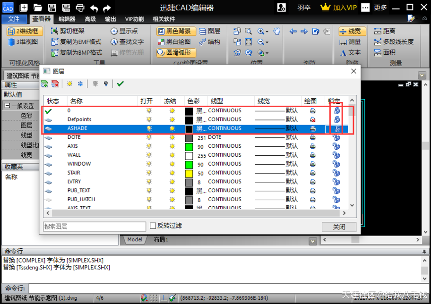Click the 显示点 tool
Image resolution: width=431 pixels, height=304 pixels.
click(124, 31)
